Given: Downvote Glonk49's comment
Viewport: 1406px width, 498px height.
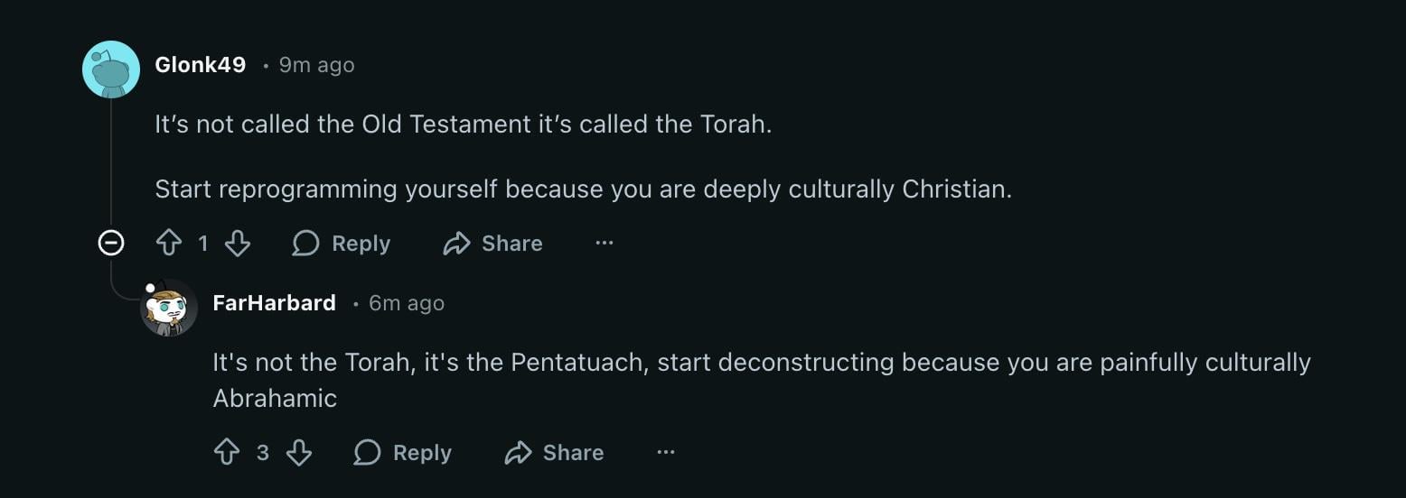Looking at the screenshot, I should pos(237,243).
